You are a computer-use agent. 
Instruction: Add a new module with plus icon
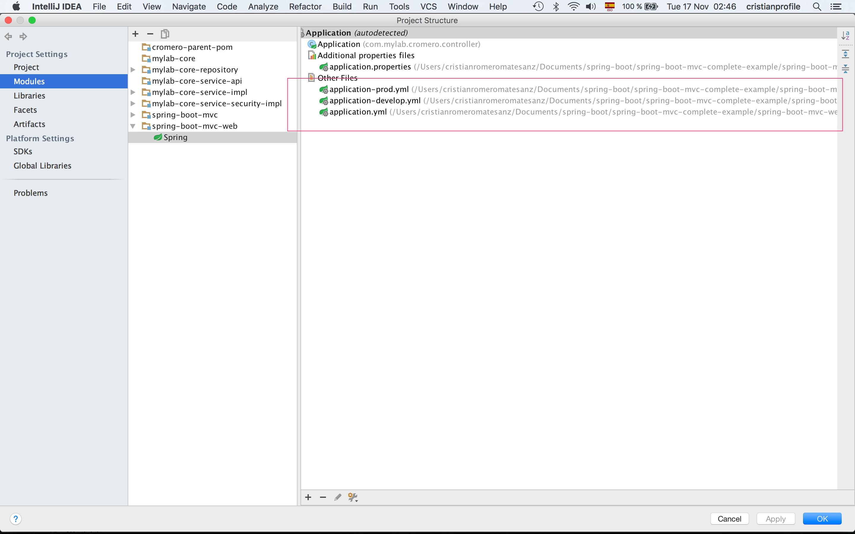tap(135, 34)
